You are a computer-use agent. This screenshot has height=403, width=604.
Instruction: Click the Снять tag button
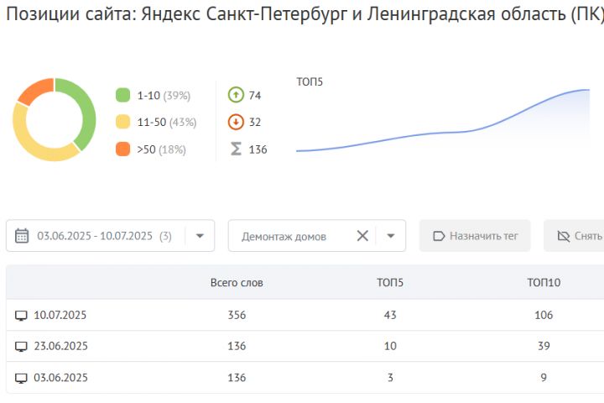[x=574, y=236]
